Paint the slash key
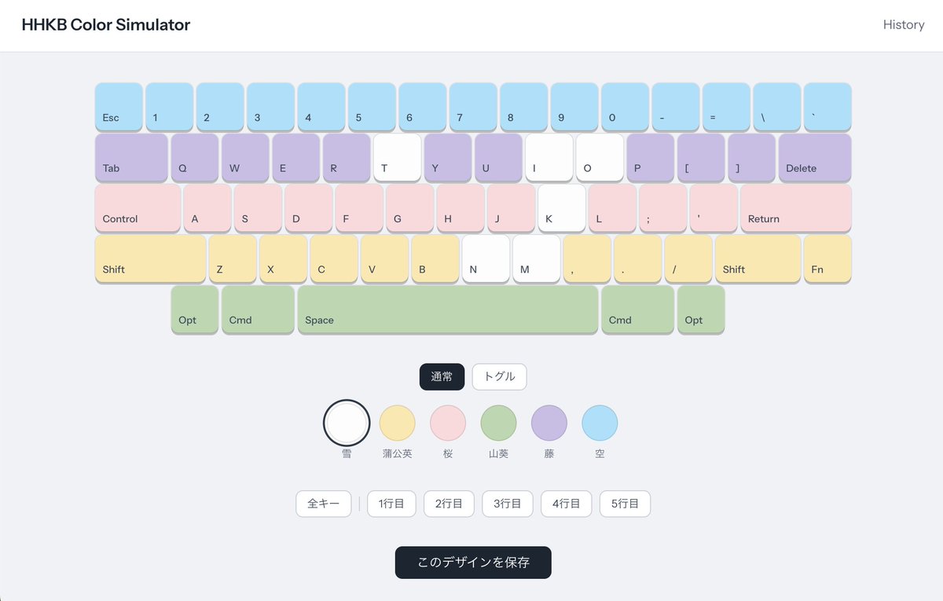The width and height of the screenshot is (943, 601). pyautogui.click(x=688, y=258)
